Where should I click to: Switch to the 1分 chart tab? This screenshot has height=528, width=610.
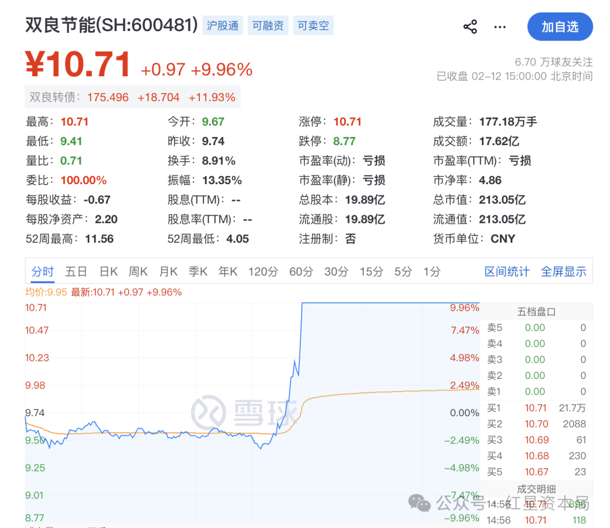coord(432,271)
